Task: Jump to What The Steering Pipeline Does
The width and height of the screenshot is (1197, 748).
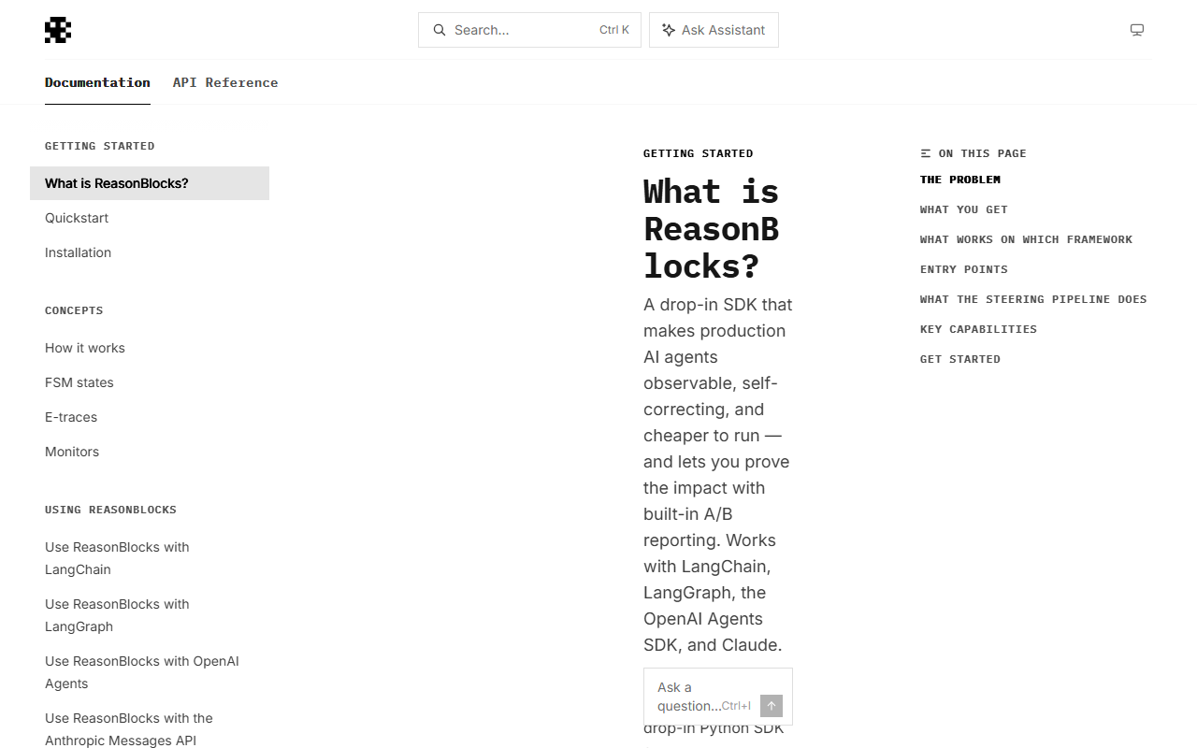Action: point(1033,299)
